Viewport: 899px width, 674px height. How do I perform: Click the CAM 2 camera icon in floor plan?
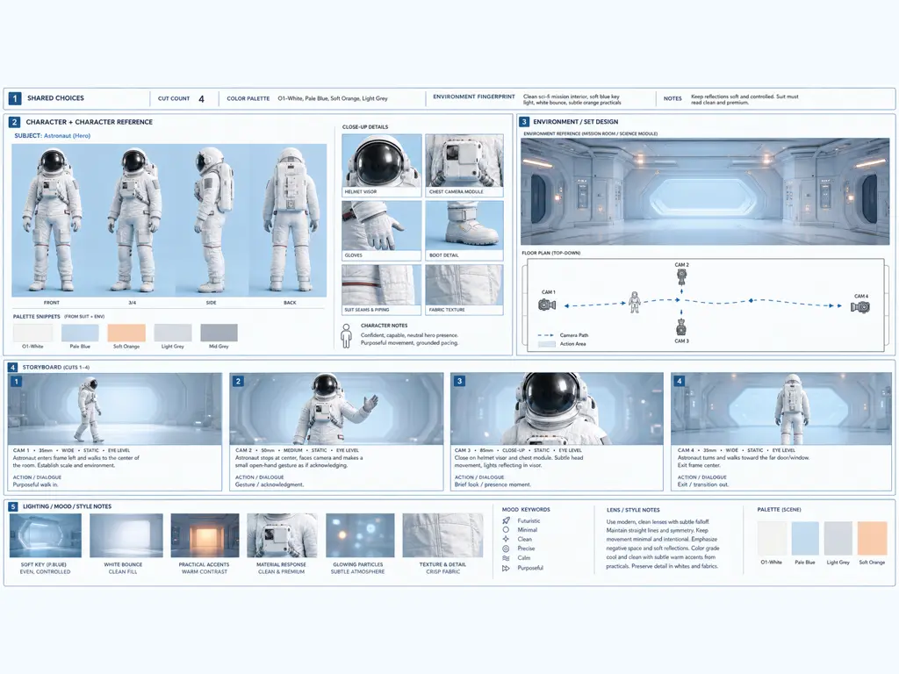point(681,277)
